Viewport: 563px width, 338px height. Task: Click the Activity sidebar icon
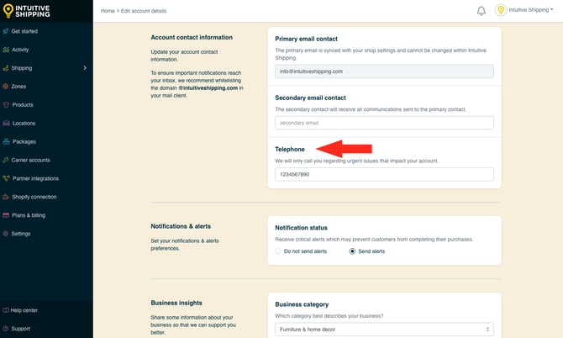(x=6, y=50)
